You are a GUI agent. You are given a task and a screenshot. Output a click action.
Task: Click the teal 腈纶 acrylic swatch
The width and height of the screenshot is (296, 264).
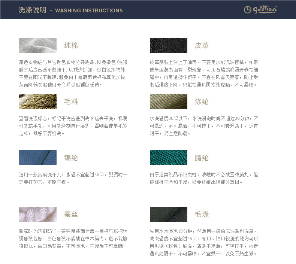tap(169, 158)
